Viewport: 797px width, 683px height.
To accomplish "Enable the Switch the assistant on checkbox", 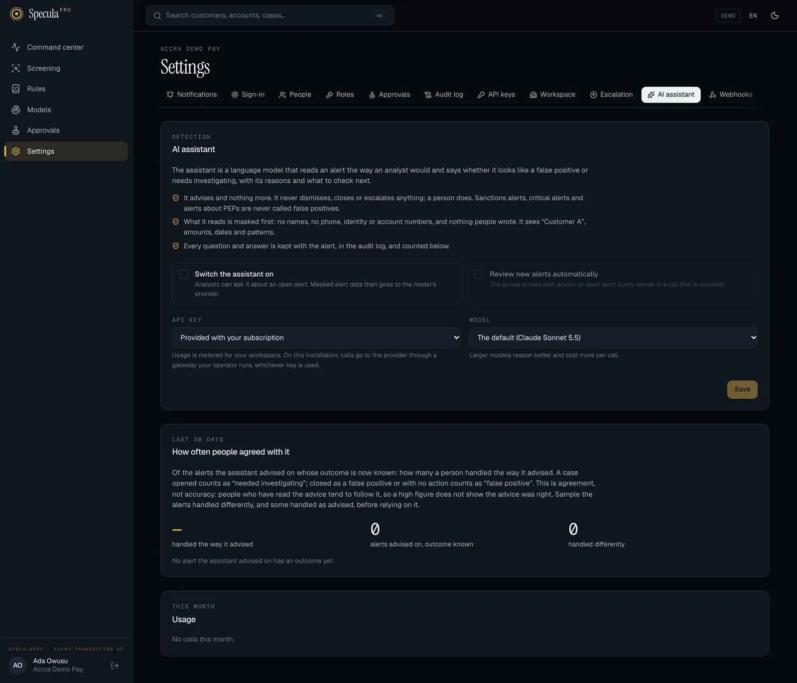I will pyautogui.click(x=184, y=274).
